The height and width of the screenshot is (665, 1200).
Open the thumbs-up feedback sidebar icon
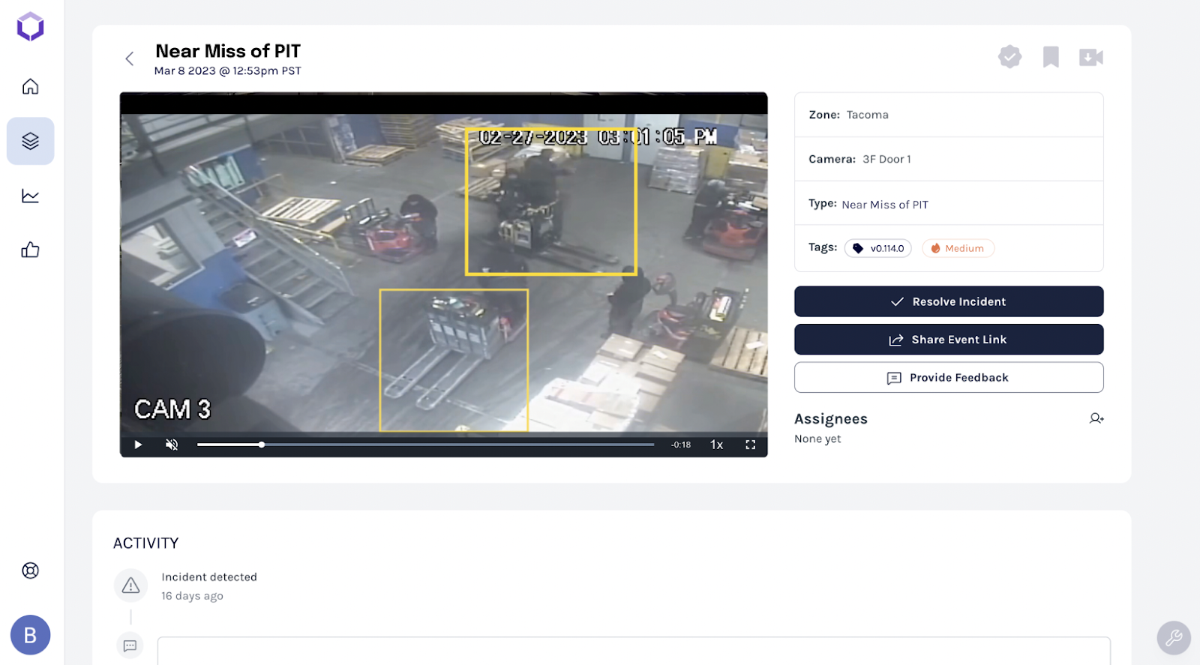[31, 250]
